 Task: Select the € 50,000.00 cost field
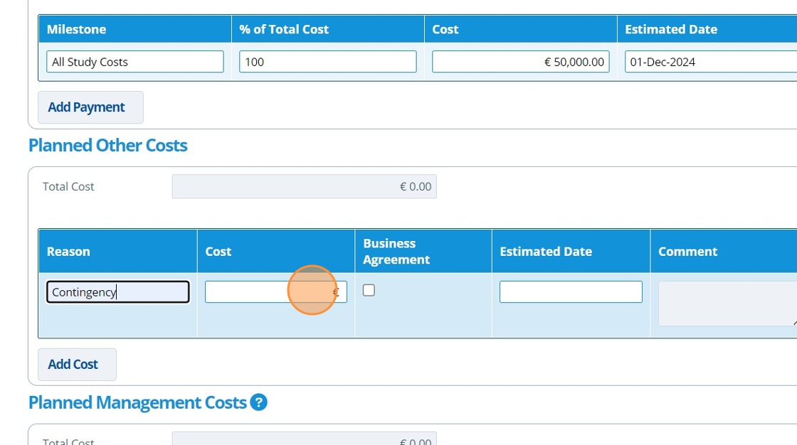[x=520, y=62]
